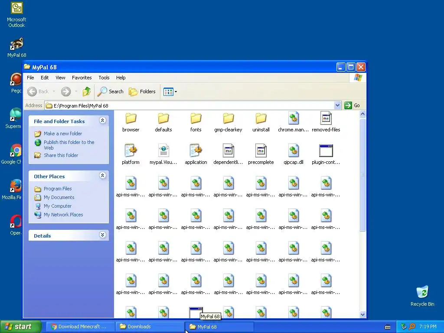This screenshot has width=444, height=333.
Task: Select the Recycle Bin desktop icon
Action: click(422, 296)
